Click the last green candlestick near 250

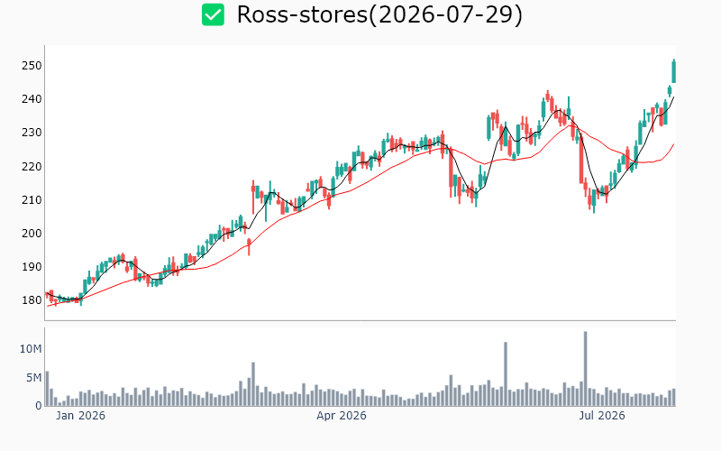click(x=673, y=71)
